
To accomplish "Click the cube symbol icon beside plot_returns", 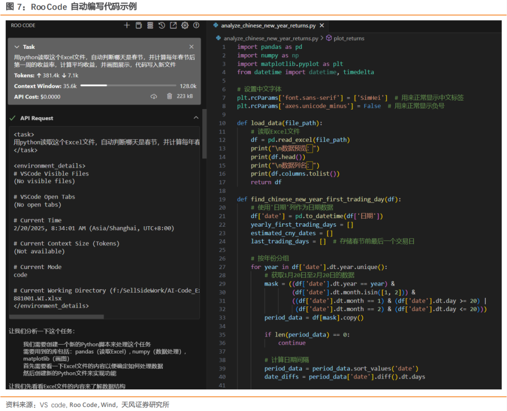I will (x=329, y=38).
